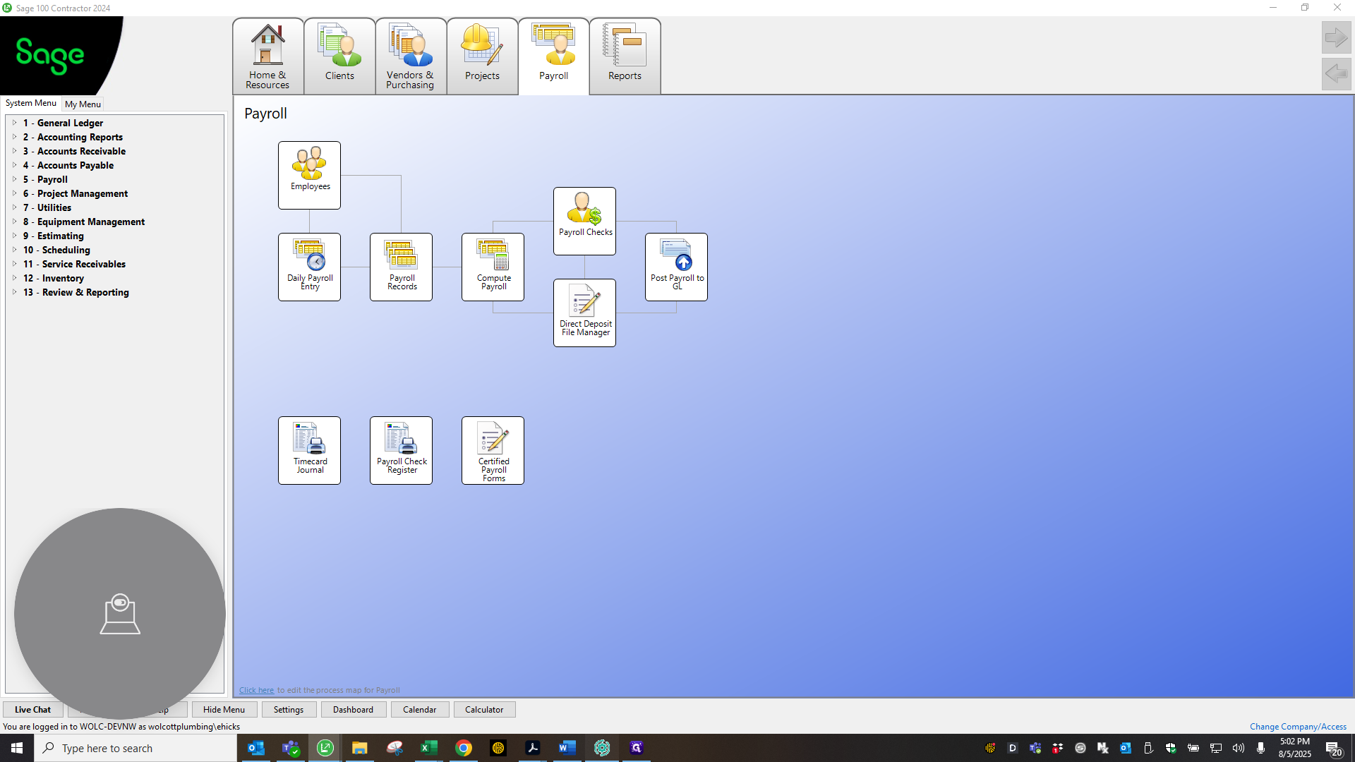
Task: Open Microsoft Teams from the taskbar
Action: coord(291,748)
